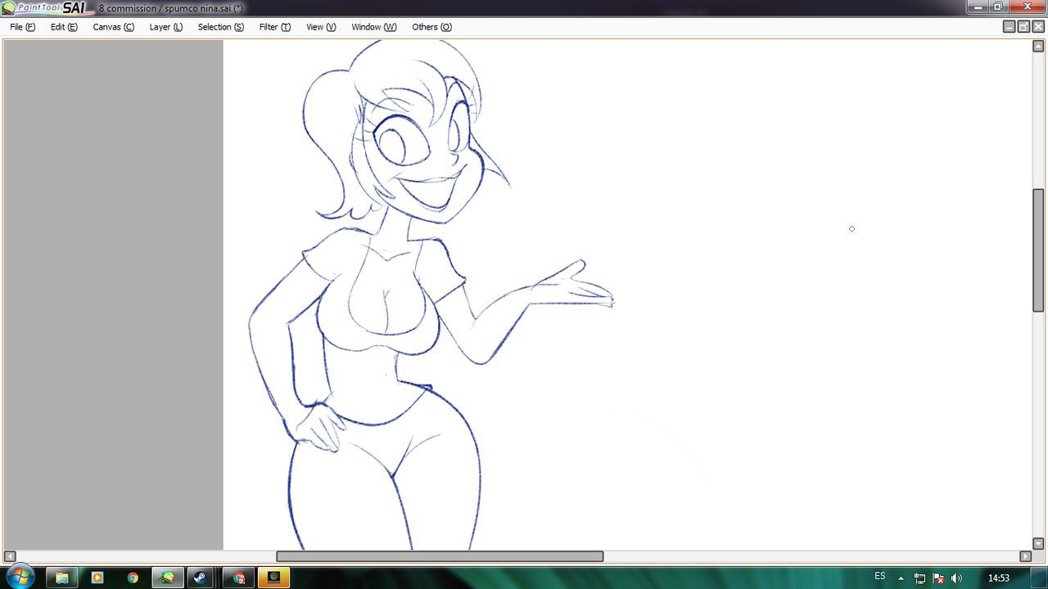Switch to the highlighted yellow taskbar application
1048x589 pixels.
273,578
